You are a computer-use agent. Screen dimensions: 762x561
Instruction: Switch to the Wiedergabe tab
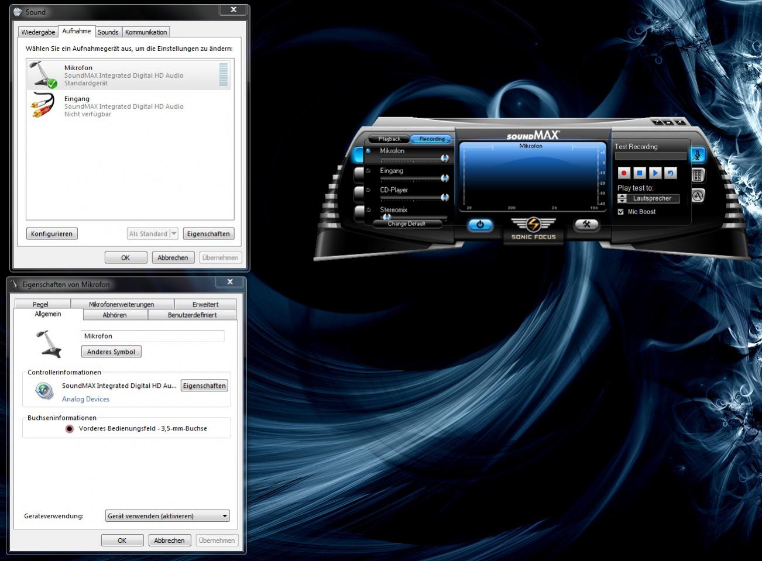(38, 32)
